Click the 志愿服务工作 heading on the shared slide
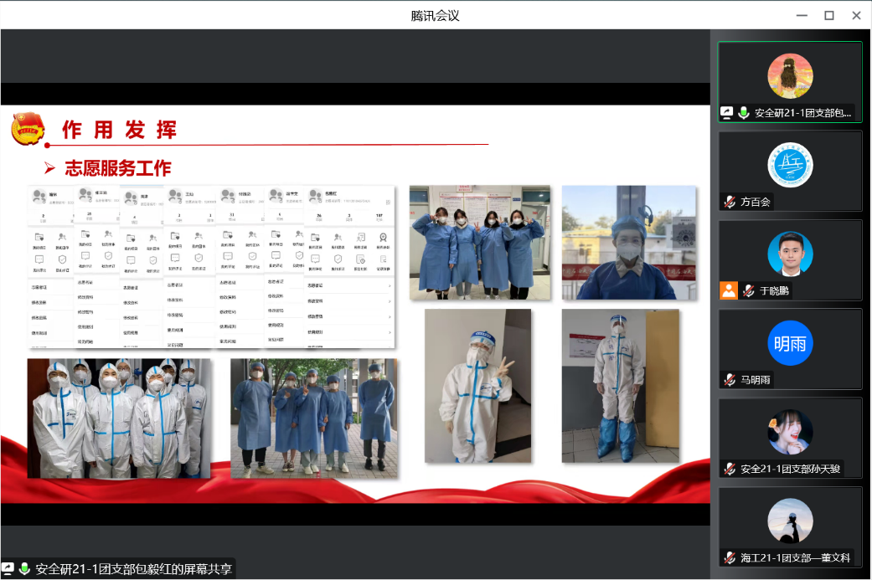872x580 pixels. [118, 168]
